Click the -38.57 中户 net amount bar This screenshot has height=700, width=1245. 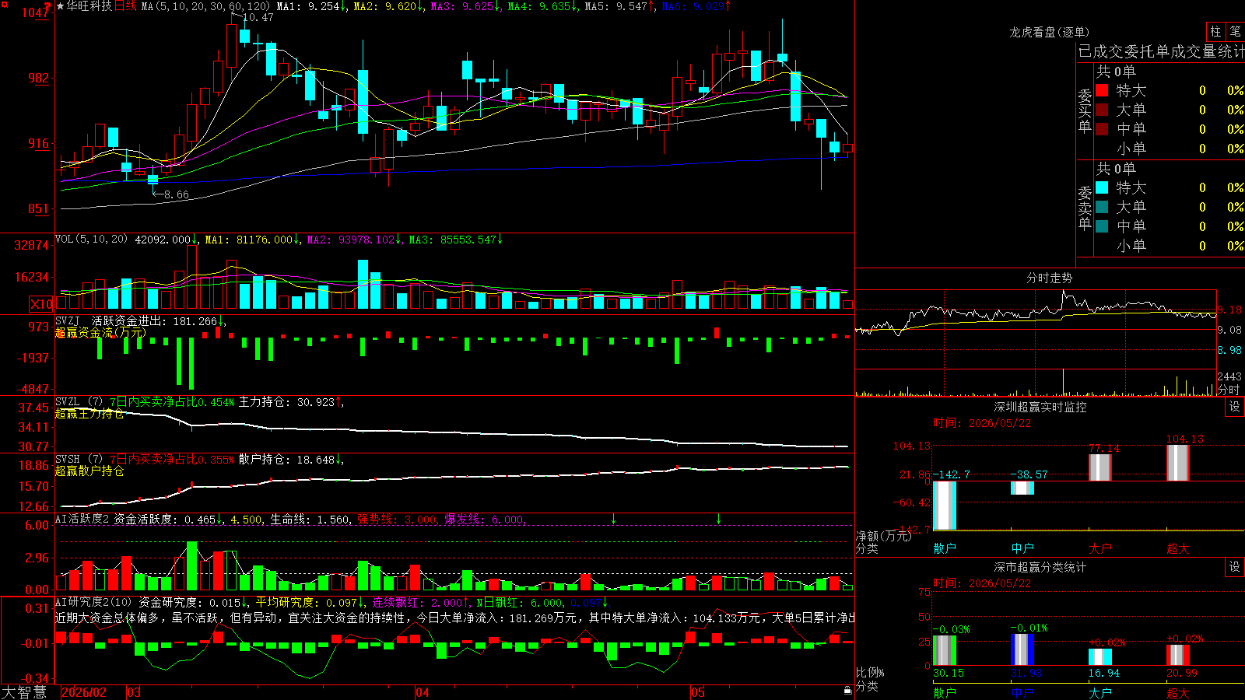(x=1022, y=488)
